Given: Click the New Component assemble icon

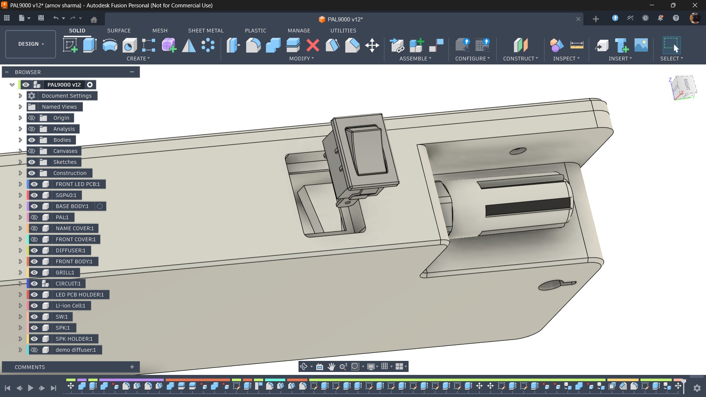Looking at the screenshot, I should tap(417, 45).
